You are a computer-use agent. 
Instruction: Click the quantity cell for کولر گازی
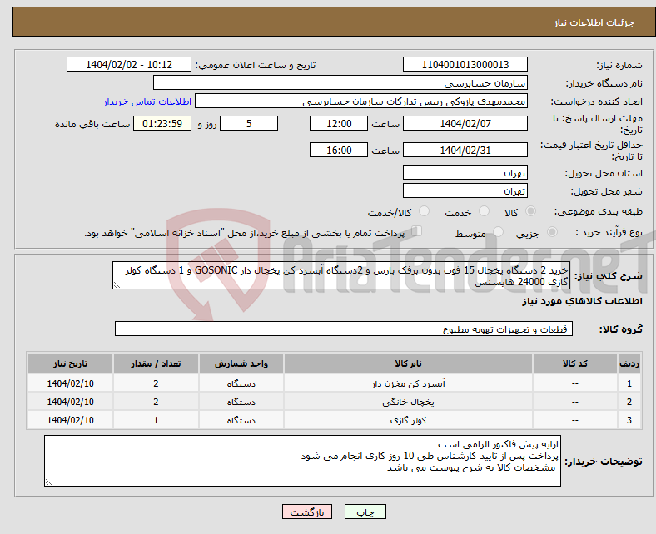[156, 420]
